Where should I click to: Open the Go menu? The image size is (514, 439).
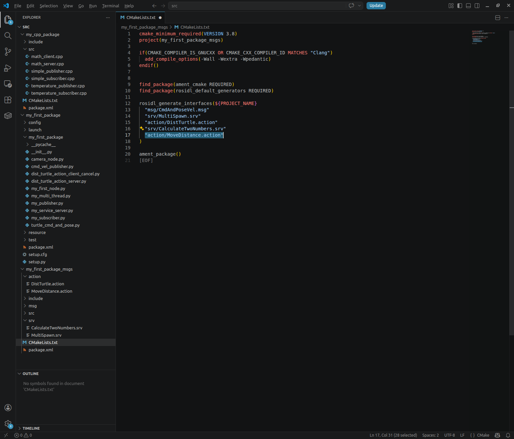click(x=81, y=6)
